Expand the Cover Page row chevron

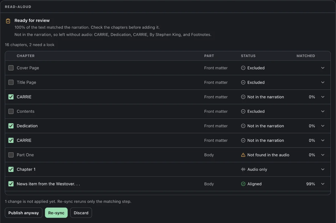(323, 68)
